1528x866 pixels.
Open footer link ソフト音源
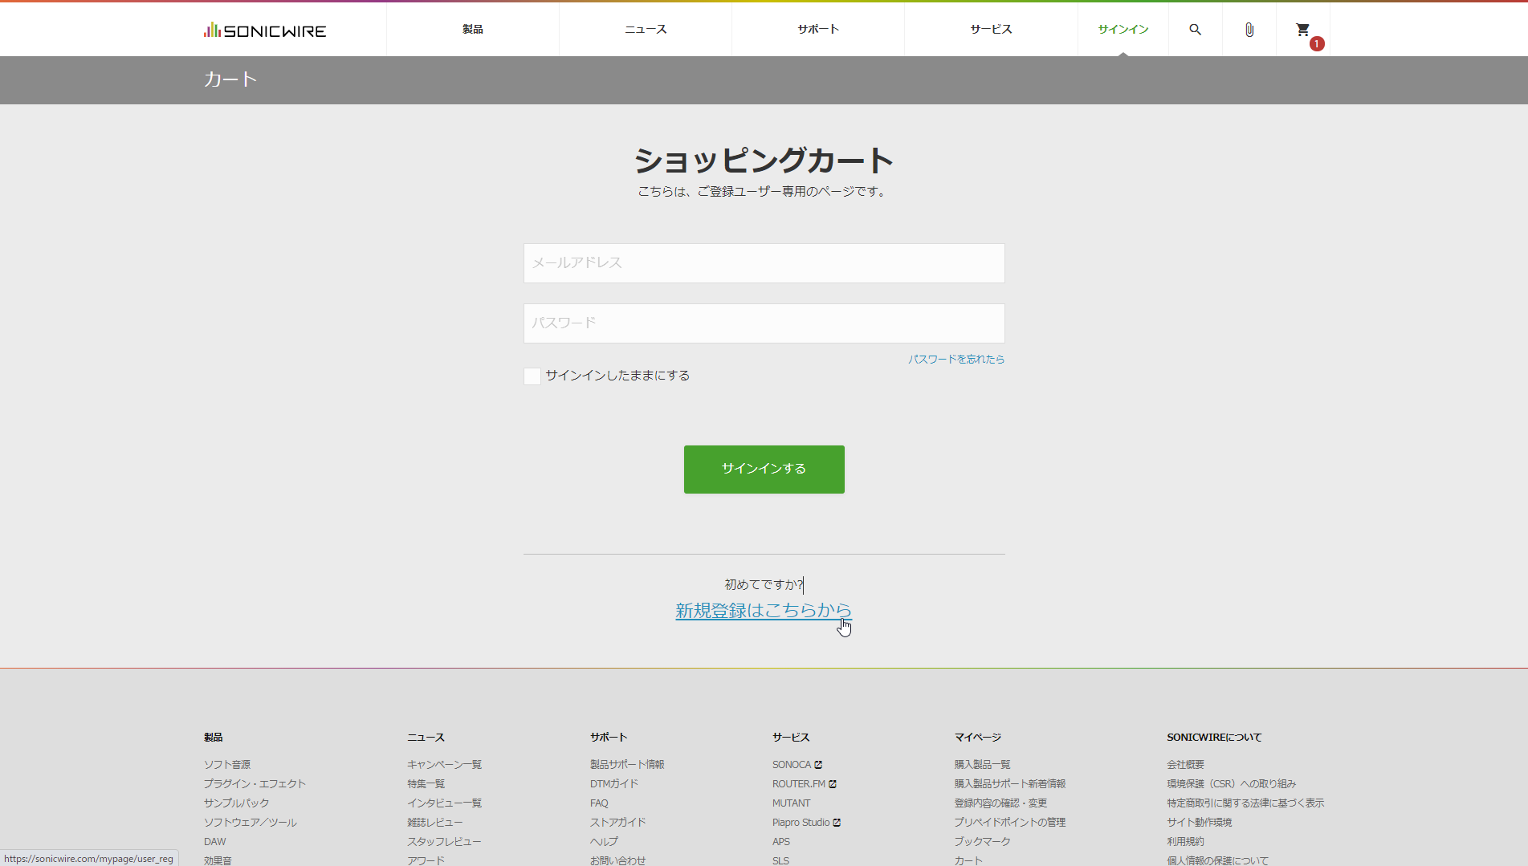click(x=227, y=765)
